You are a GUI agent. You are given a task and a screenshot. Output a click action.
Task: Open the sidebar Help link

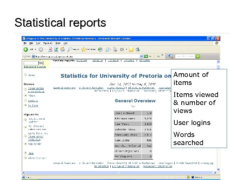pyautogui.click(x=31, y=153)
